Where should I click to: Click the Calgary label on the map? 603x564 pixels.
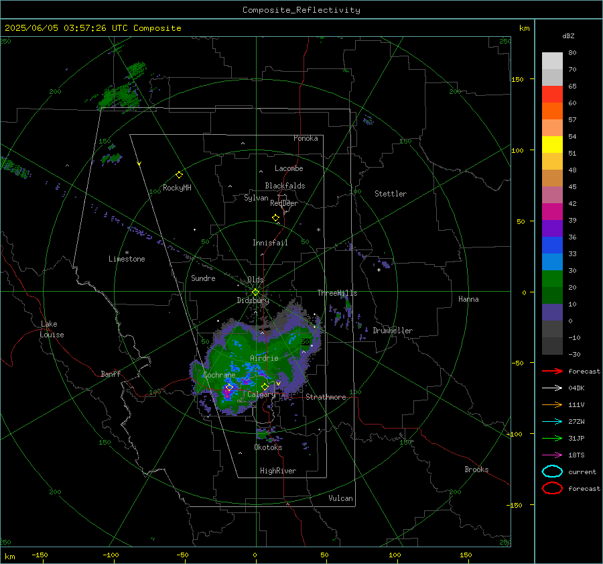[x=261, y=394]
